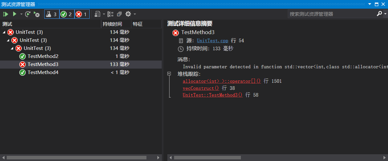
Task: Open the vecConstruct() stack trace link
Action: click(x=201, y=88)
